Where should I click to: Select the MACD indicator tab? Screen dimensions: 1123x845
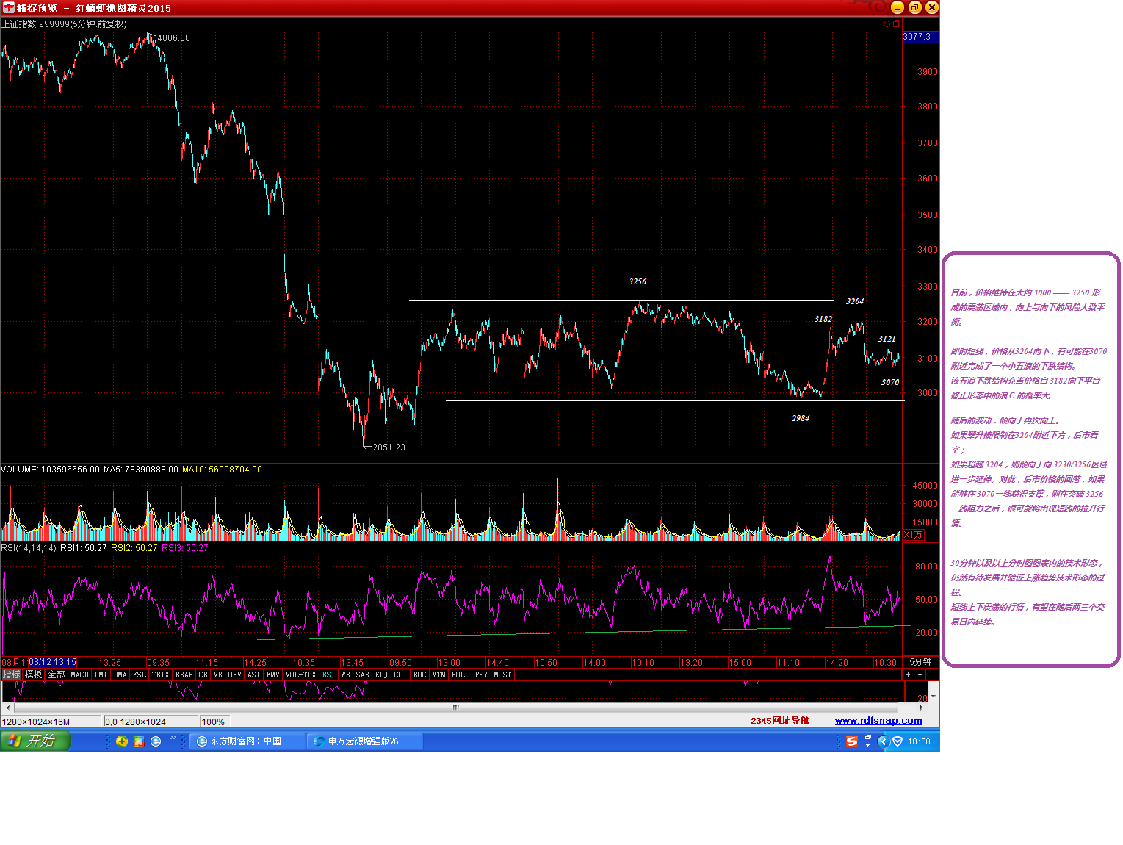coord(79,675)
